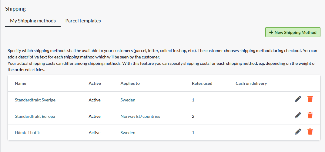The width and height of the screenshot is (325, 152).
Task: Open the Hämta i butik name link
Action: [27, 133]
